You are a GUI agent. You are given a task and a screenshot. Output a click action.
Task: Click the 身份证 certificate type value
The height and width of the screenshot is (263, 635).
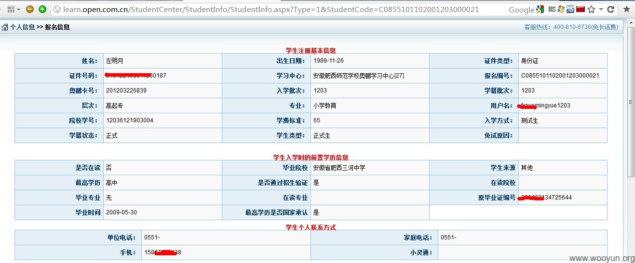(x=529, y=61)
